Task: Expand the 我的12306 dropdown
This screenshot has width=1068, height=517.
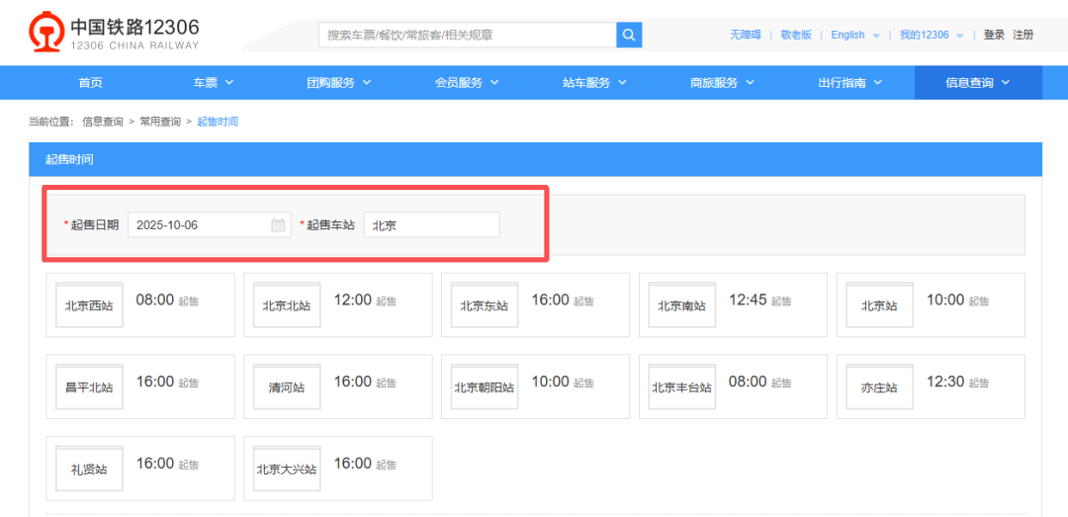Action: click(932, 35)
